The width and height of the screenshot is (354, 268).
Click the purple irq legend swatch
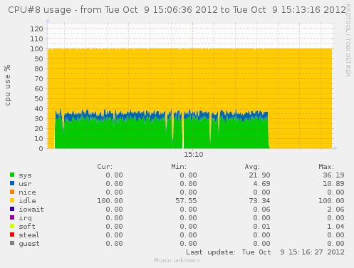12,217
